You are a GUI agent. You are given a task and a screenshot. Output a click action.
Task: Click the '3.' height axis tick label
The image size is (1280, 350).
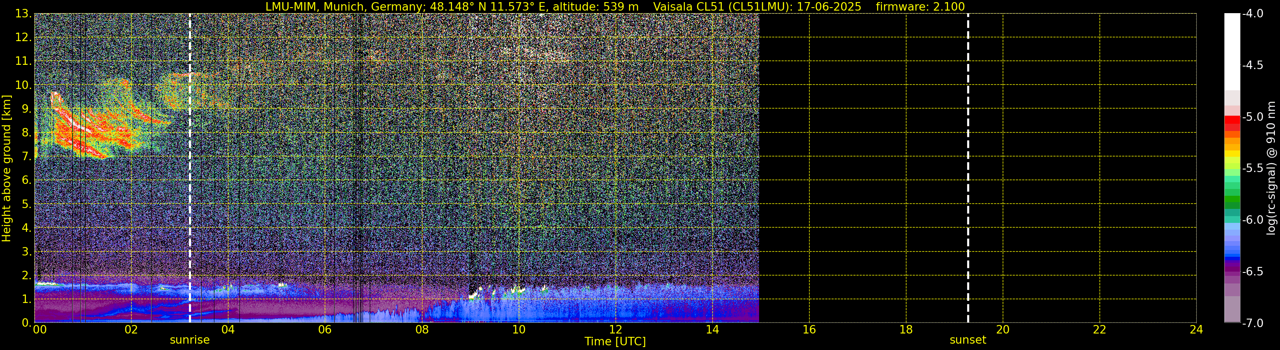coord(26,252)
